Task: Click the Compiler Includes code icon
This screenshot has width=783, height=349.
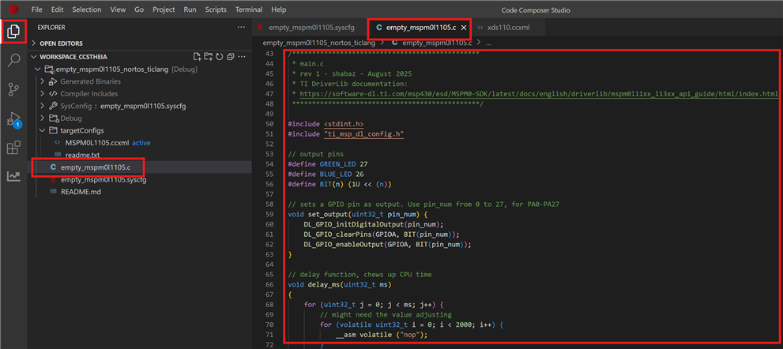Action: [53, 94]
